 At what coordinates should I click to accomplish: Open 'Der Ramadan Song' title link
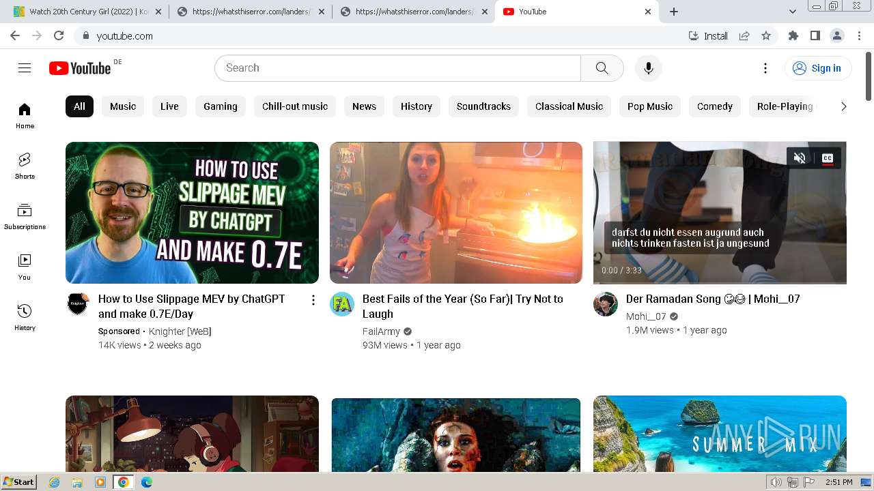713,299
